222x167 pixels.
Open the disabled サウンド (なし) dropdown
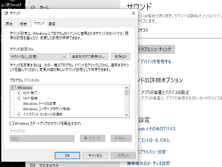[42, 138]
